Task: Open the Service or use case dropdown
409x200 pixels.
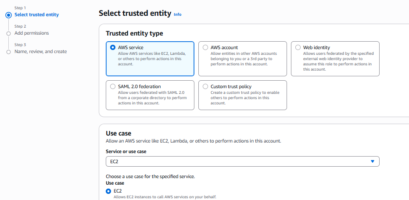Action: [243, 161]
